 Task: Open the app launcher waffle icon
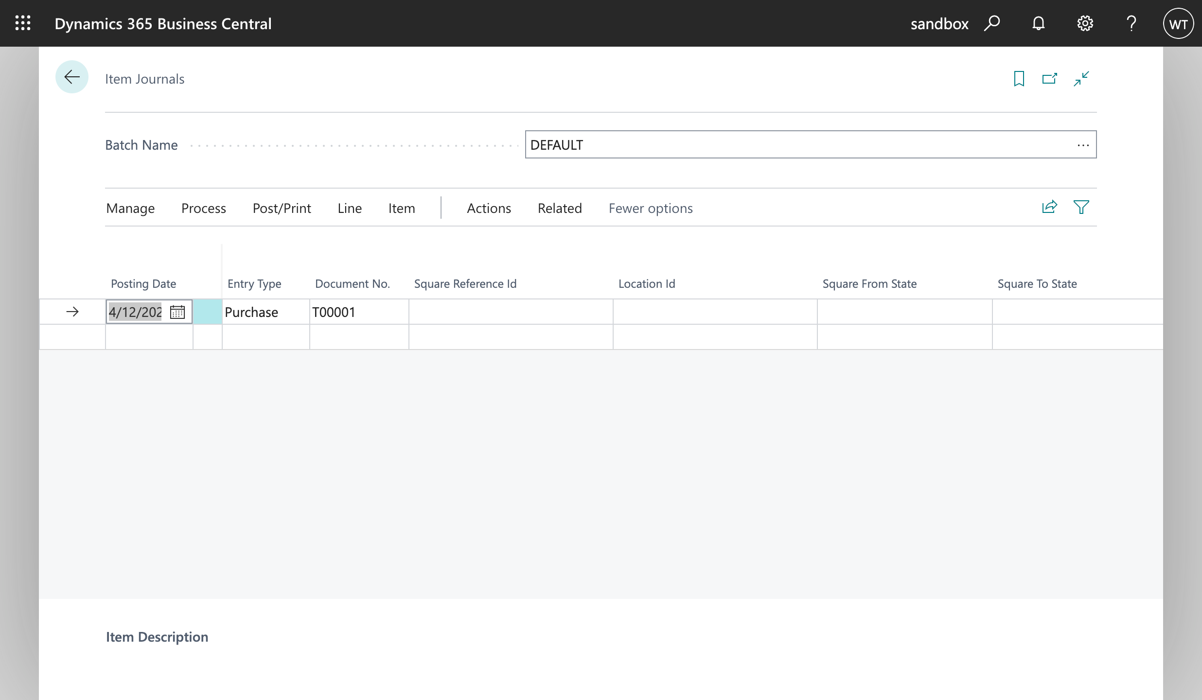coord(23,23)
